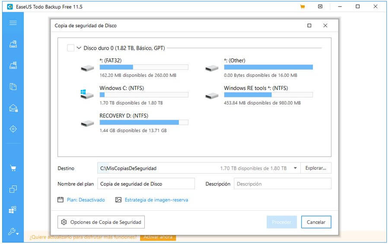Open the Destino path dropdown arrow
Screen dimensions: 389x244
[x=295, y=168]
